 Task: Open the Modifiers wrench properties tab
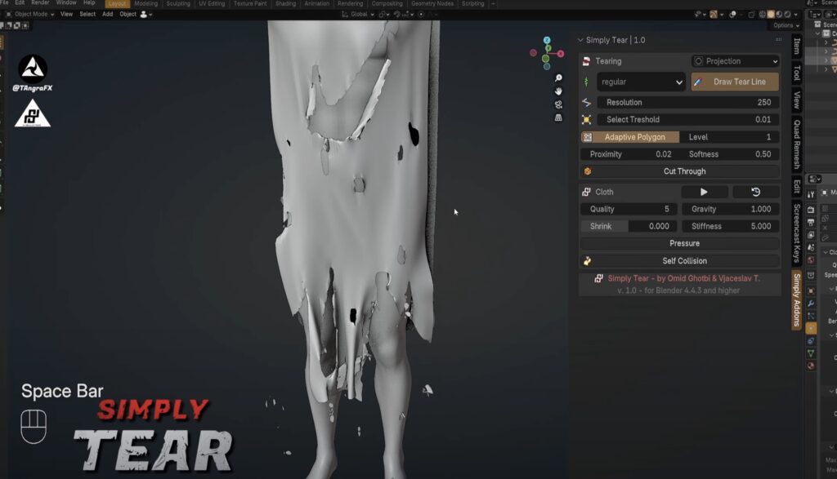click(811, 304)
